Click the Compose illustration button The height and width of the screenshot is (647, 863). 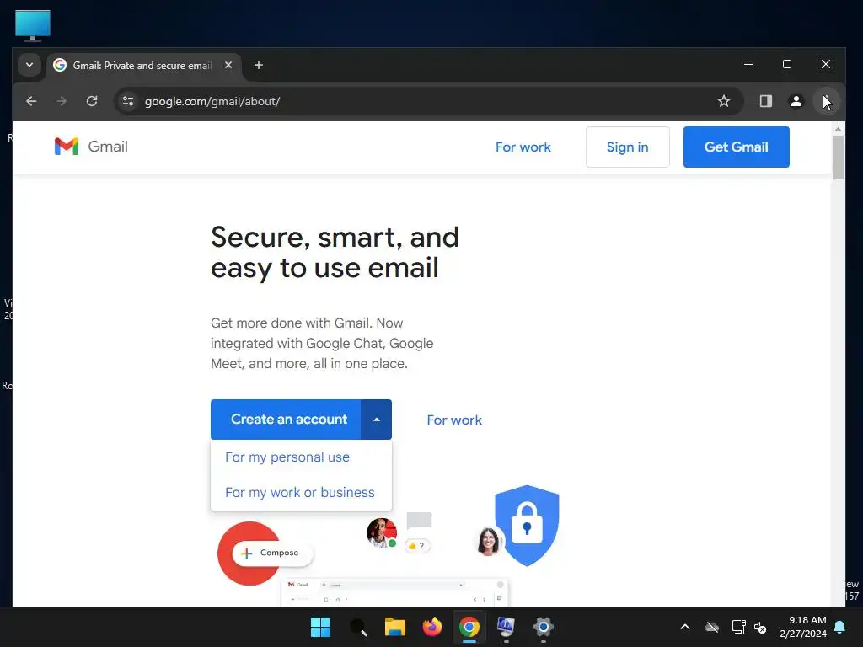272,553
